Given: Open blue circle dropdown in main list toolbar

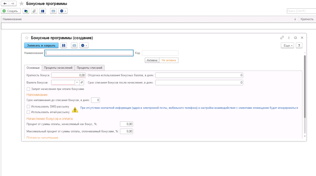Looking at the screenshot, I should click(x=63, y=11).
